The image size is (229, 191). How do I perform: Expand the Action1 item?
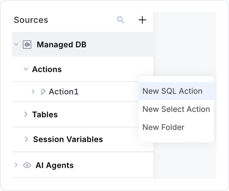tap(33, 92)
